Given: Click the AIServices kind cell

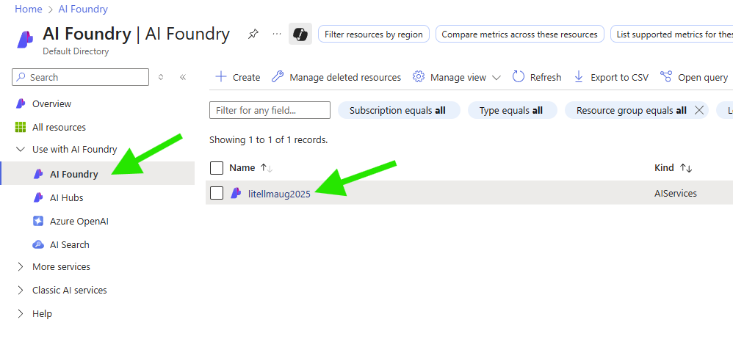Looking at the screenshot, I should (x=676, y=194).
